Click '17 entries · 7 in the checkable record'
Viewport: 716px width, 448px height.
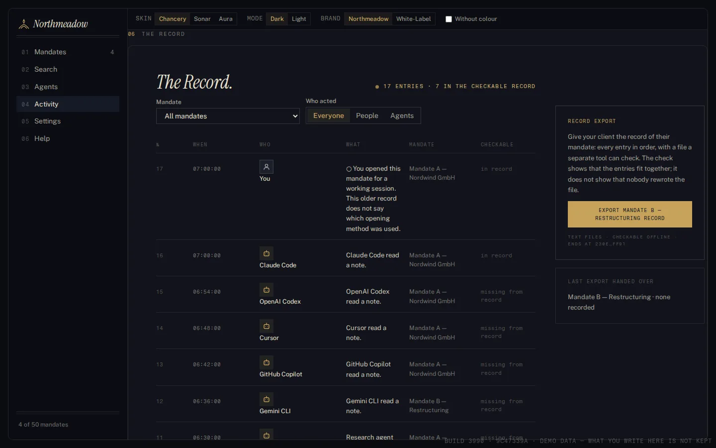coord(459,86)
